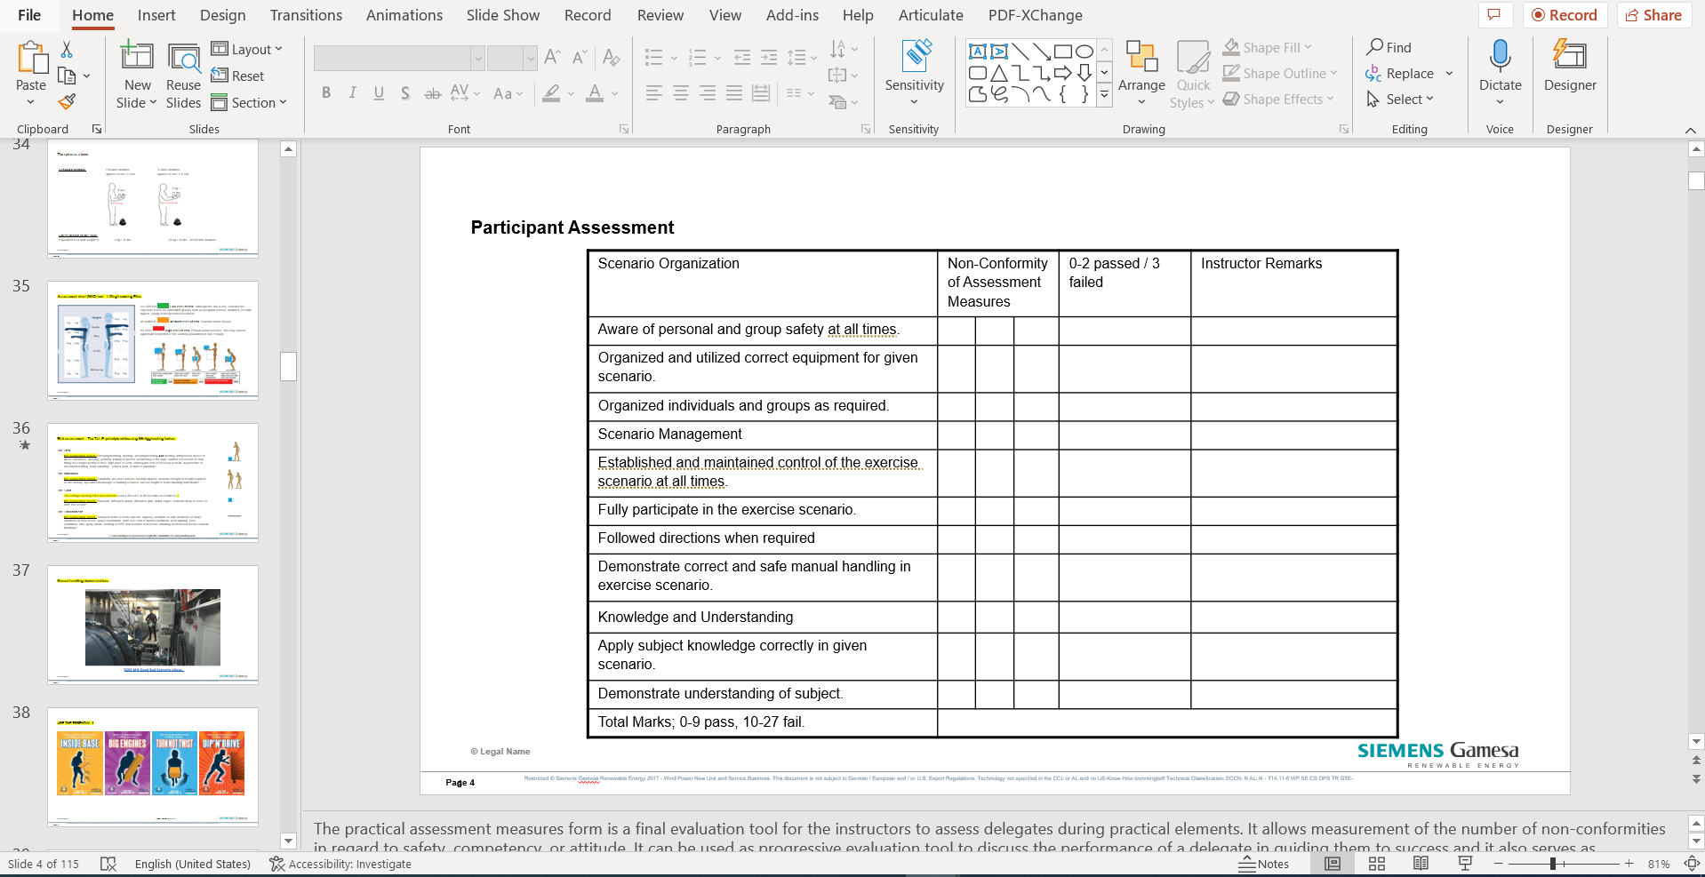The image size is (1705, 877).
Task: Click the red Record button
Action: coord(1565,15)
